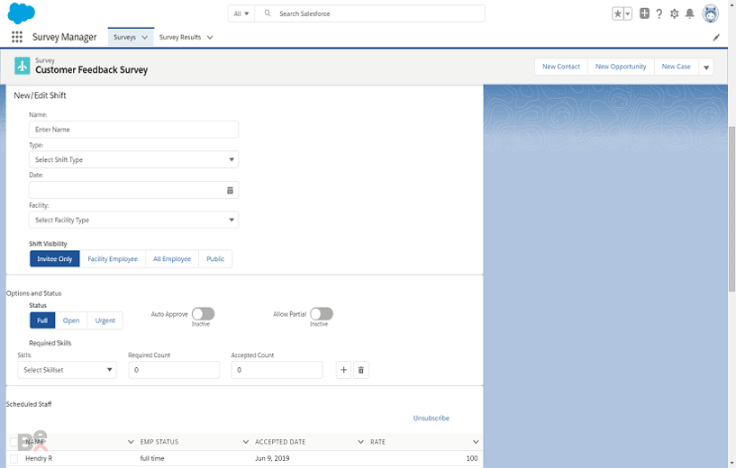
Task: Set status to Open
Action: [x=71, y=320]
